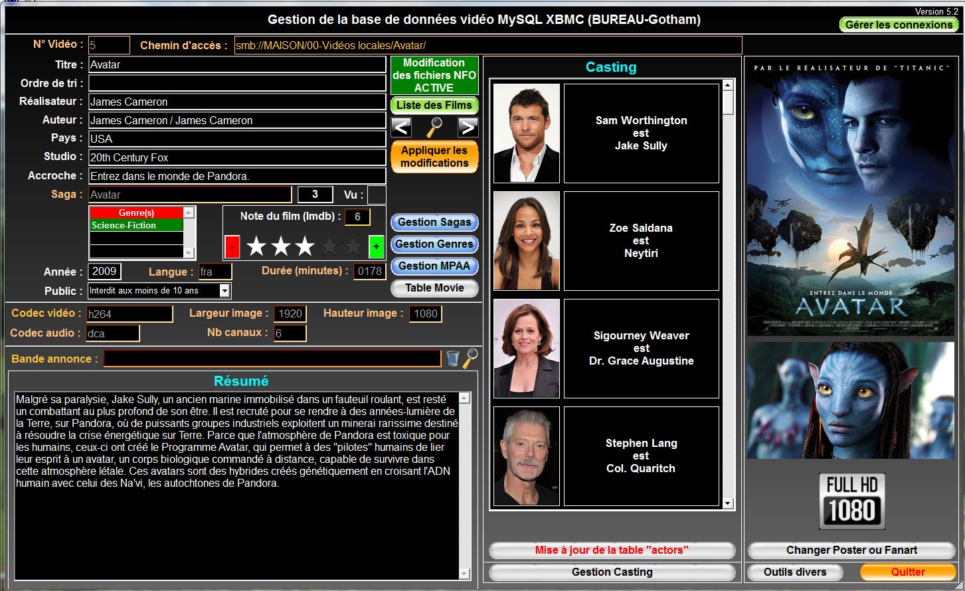Click the Chemin d'accès path field
The height and width of the screenshot is (591, 965).
click(x=488, y=45)
